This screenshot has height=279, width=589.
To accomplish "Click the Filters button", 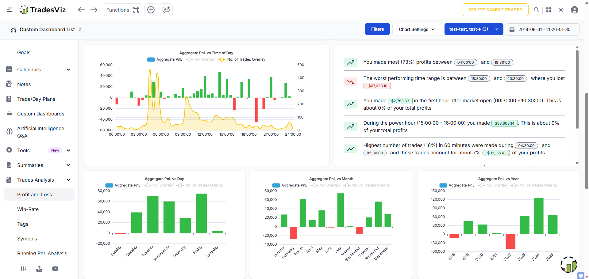I will [377, 29].
